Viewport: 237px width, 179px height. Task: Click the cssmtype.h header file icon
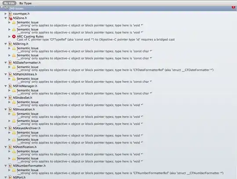pyautogui.click(x=10, y=14)
